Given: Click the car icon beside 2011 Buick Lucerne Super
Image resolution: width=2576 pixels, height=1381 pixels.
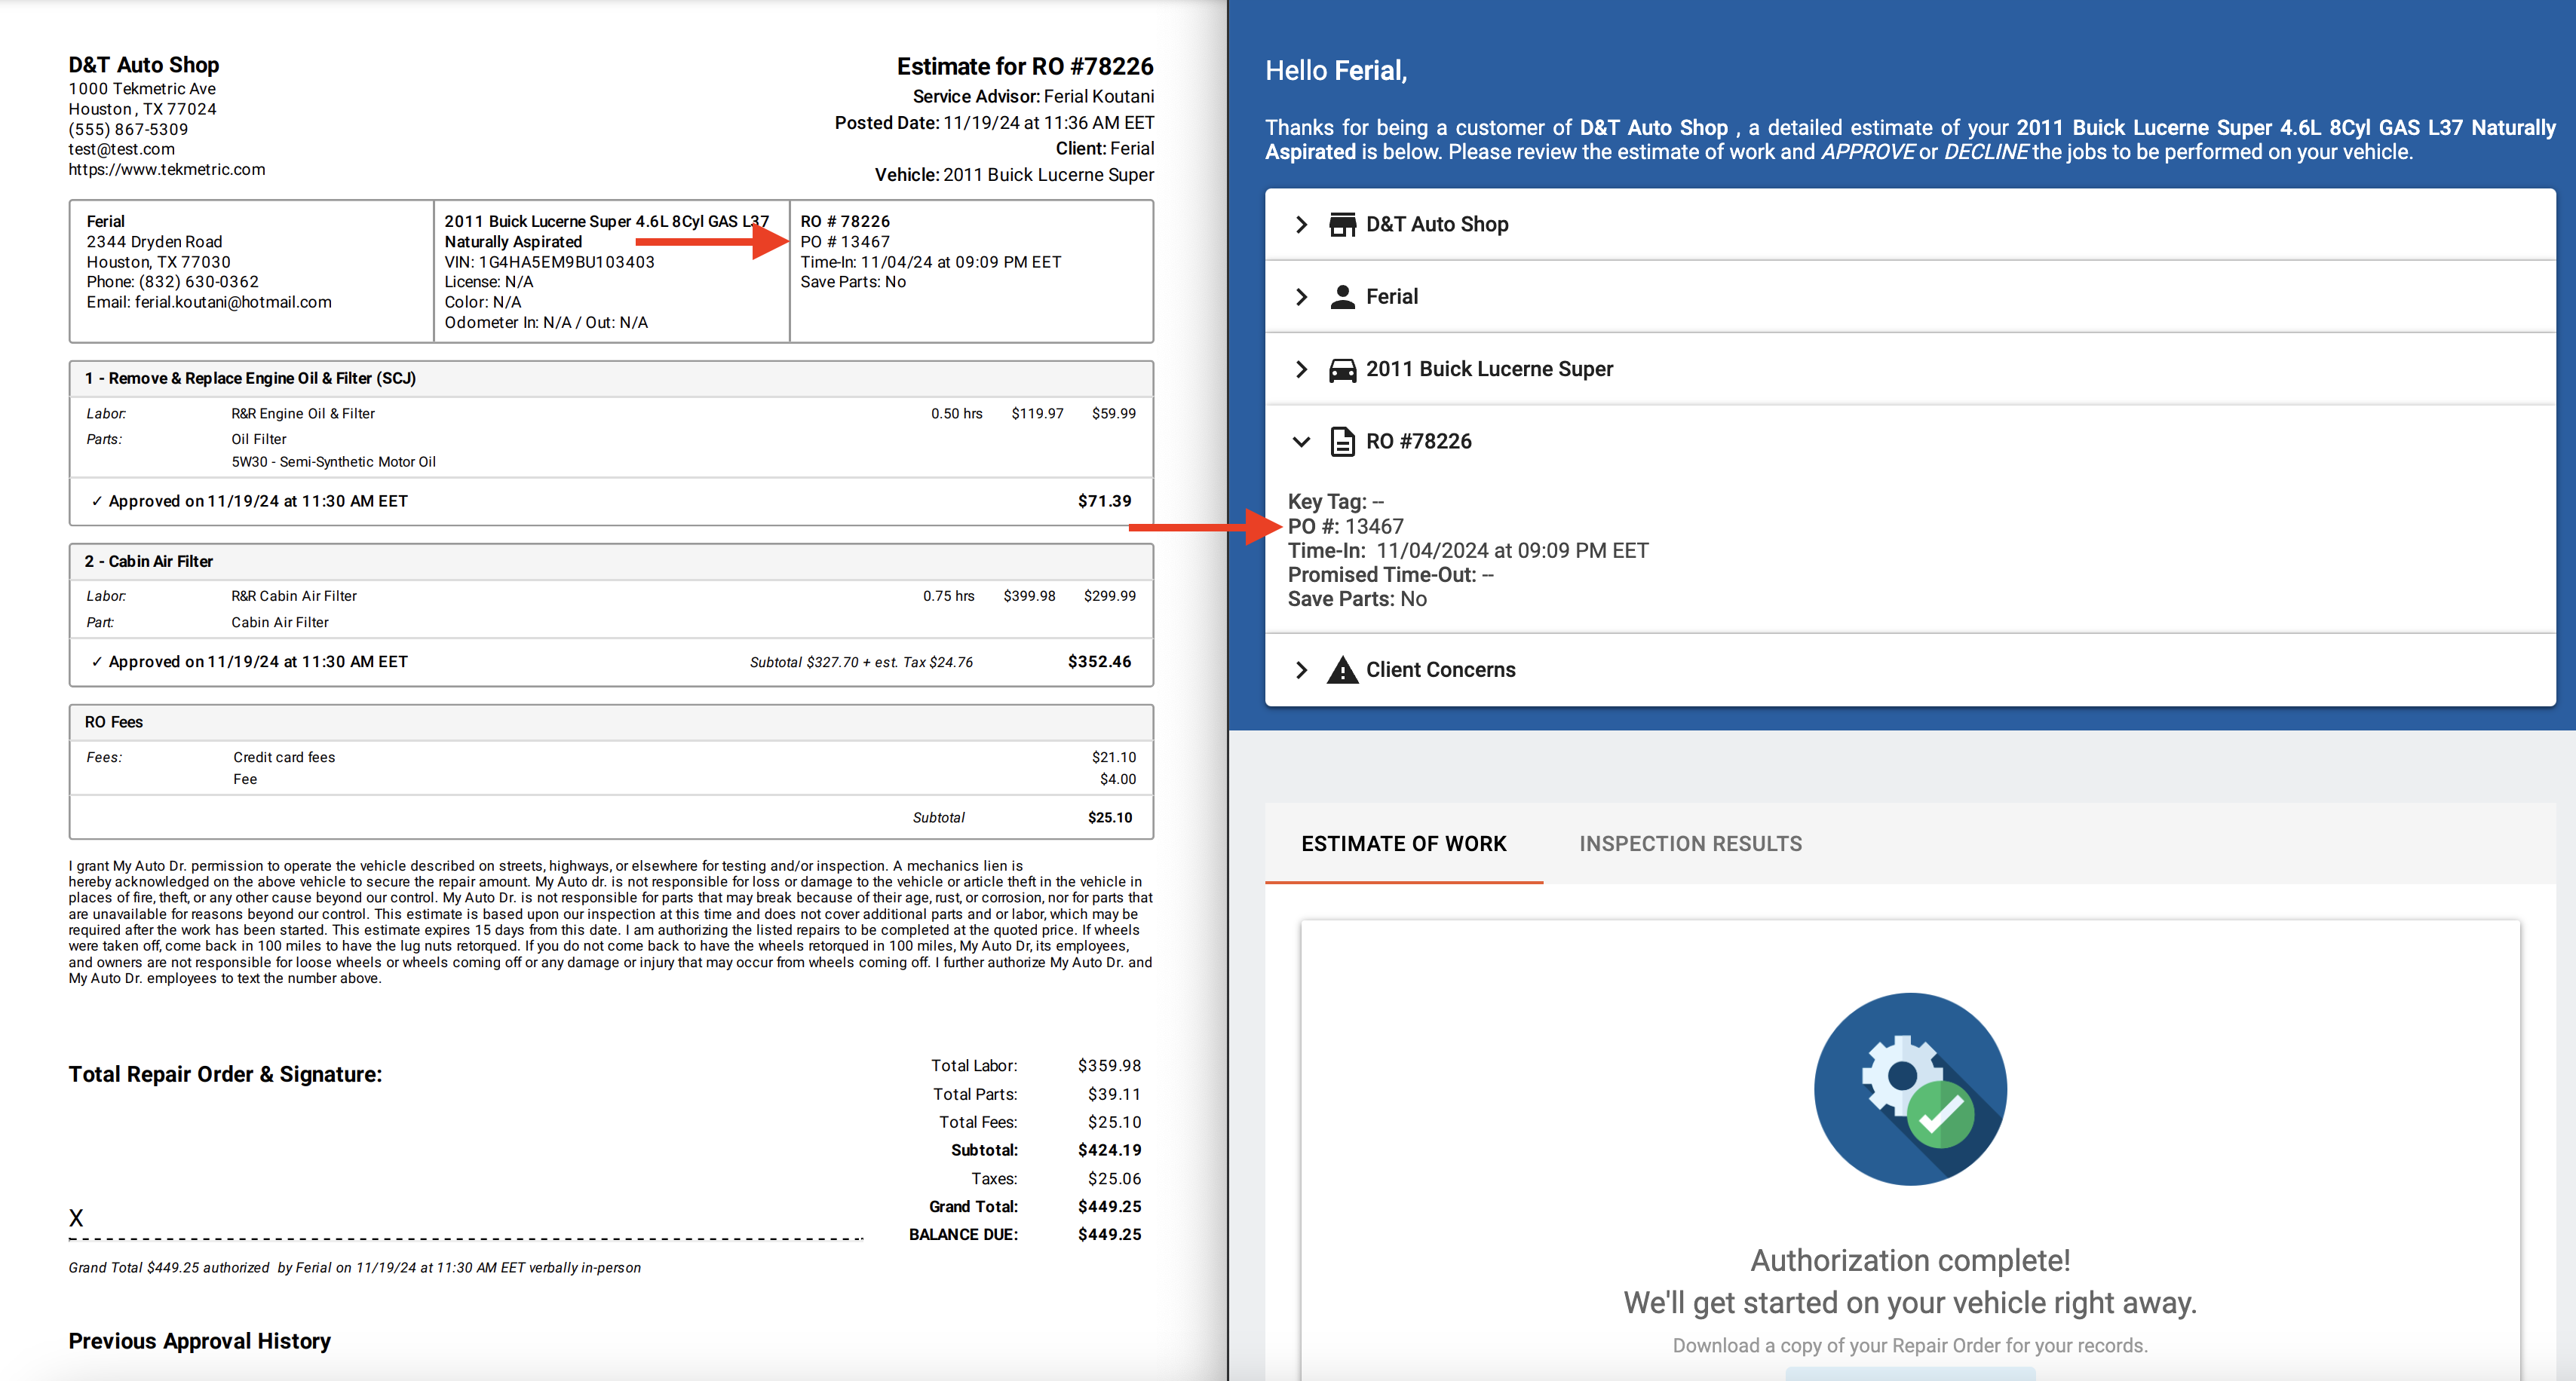Looking at the screenshot, I should [1342, 369].
